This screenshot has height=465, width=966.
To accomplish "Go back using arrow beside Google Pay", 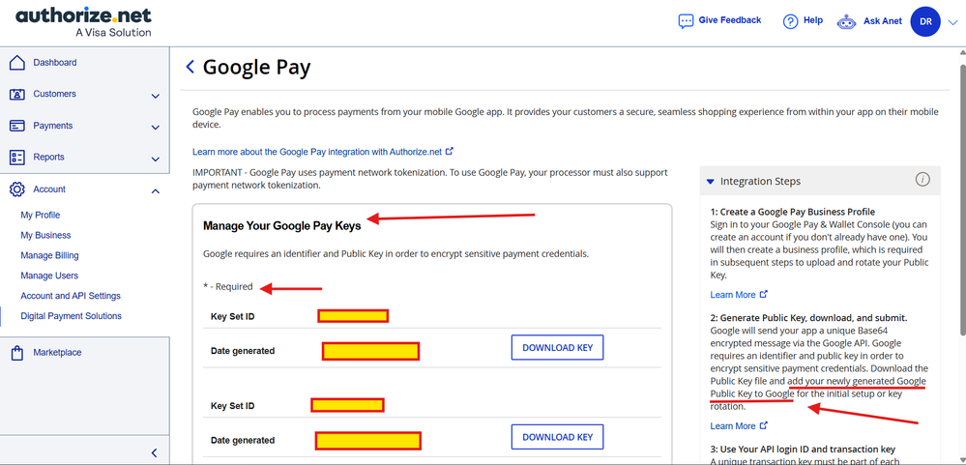I will click(x=190, y=67).
